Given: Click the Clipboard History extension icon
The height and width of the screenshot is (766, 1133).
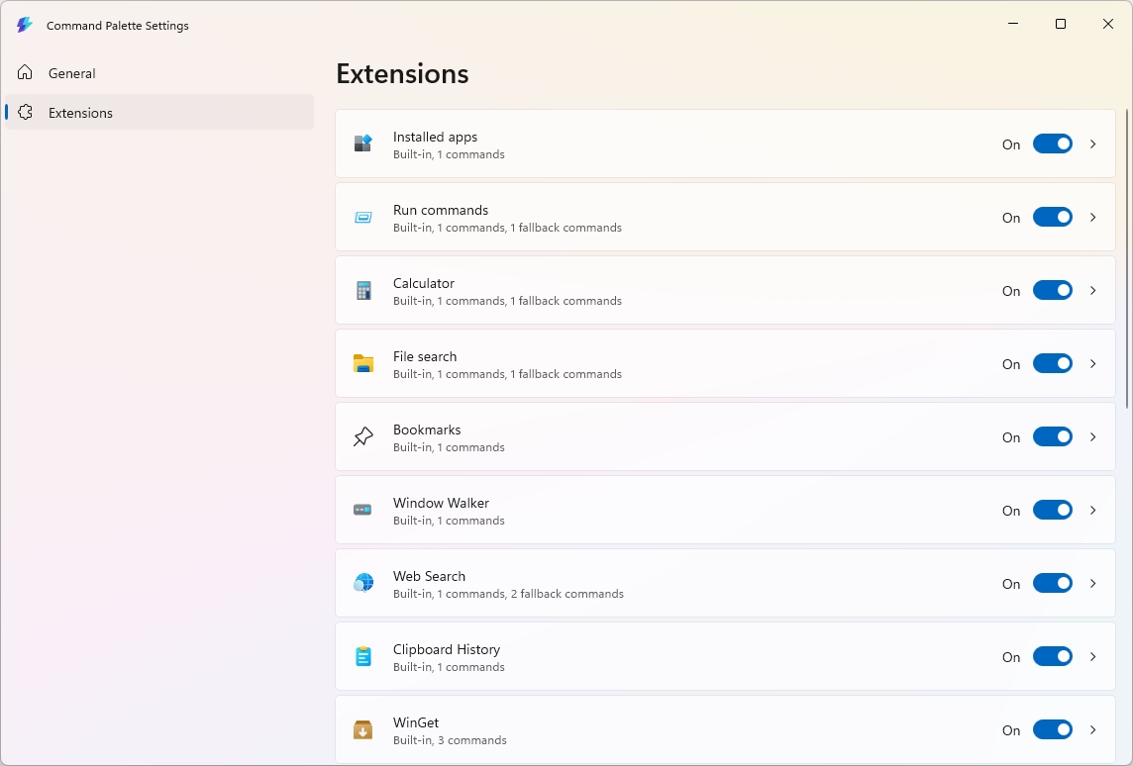Looking at the screenshot, I should coord(362,656).
